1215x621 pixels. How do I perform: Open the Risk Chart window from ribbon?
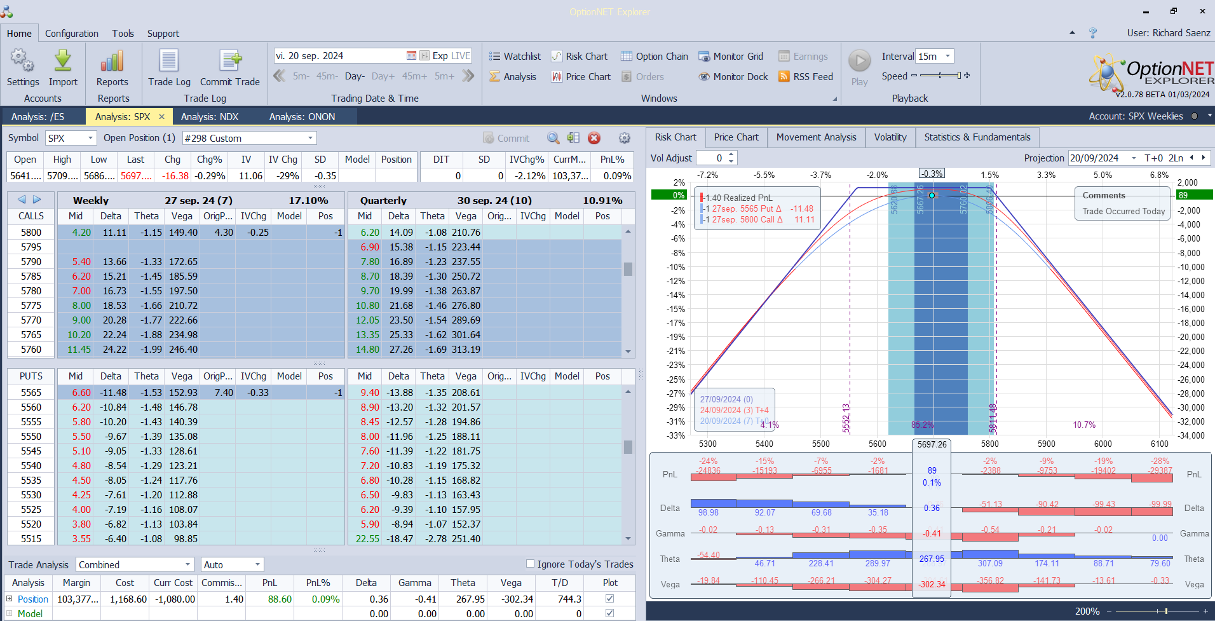coord(579,56)
